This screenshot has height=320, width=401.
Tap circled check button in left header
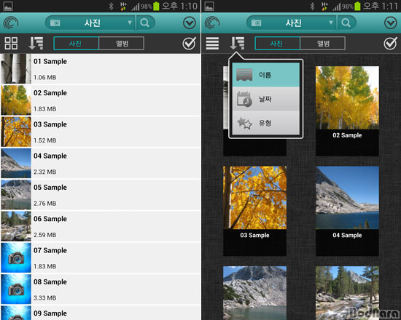[x=190, y=23]
